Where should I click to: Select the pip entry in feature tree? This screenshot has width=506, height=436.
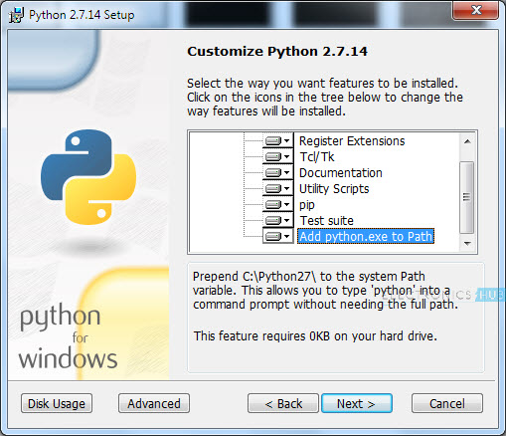[x=307, y=205]
